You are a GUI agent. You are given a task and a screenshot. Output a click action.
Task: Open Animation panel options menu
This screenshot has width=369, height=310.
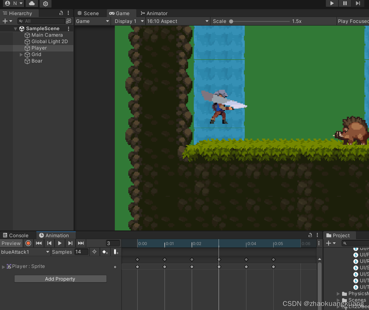click(x=317, y=235)
